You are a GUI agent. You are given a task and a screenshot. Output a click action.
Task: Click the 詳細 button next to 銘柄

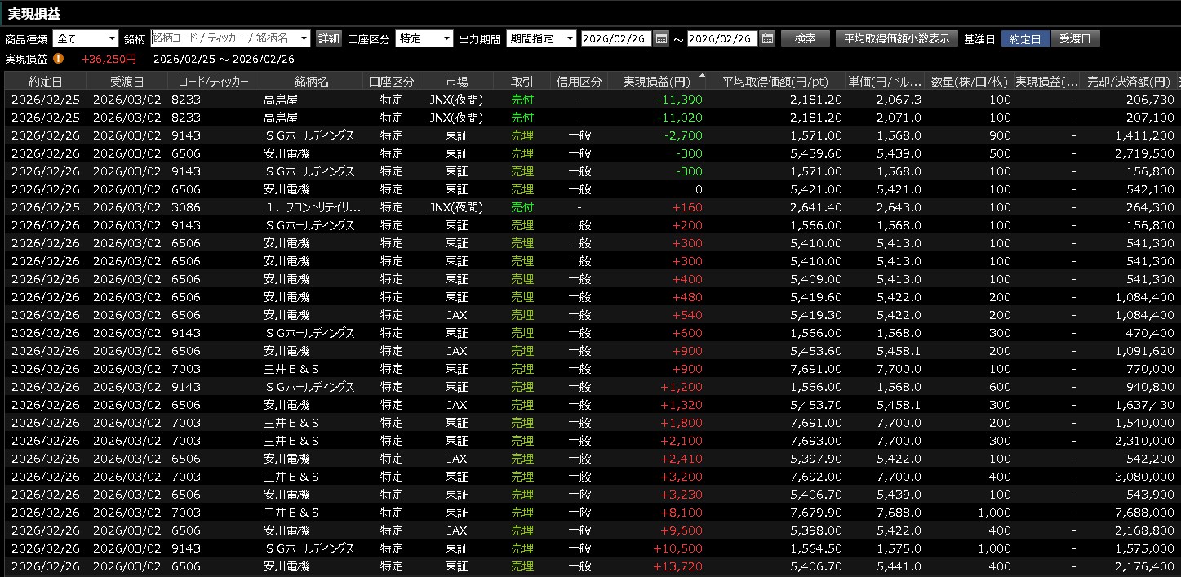[328, 38]
